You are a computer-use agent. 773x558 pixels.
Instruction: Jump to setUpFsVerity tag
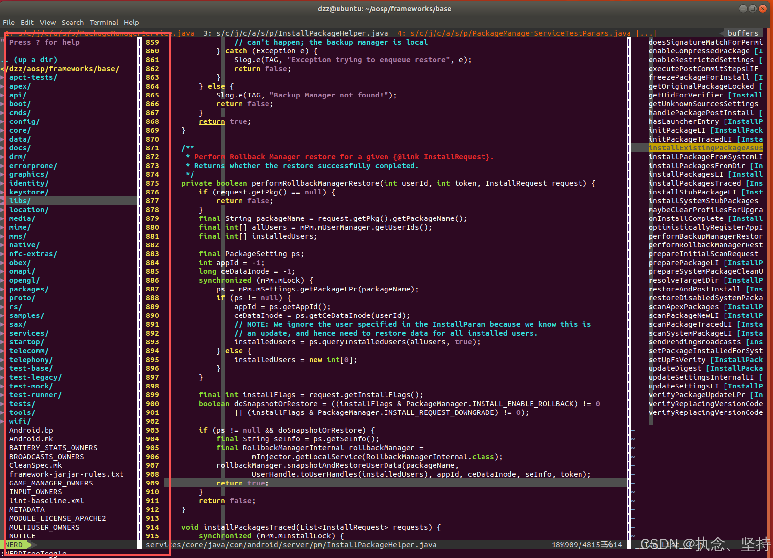coord(705,360)
